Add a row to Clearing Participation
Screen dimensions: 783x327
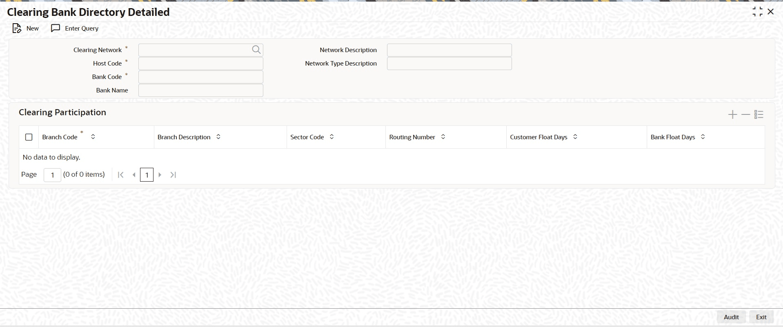click(733, 114)
